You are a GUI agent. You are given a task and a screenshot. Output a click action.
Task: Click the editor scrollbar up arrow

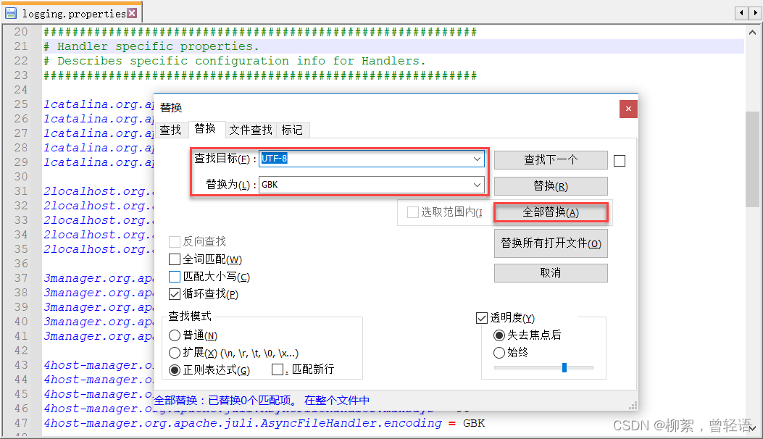[752, 33]
